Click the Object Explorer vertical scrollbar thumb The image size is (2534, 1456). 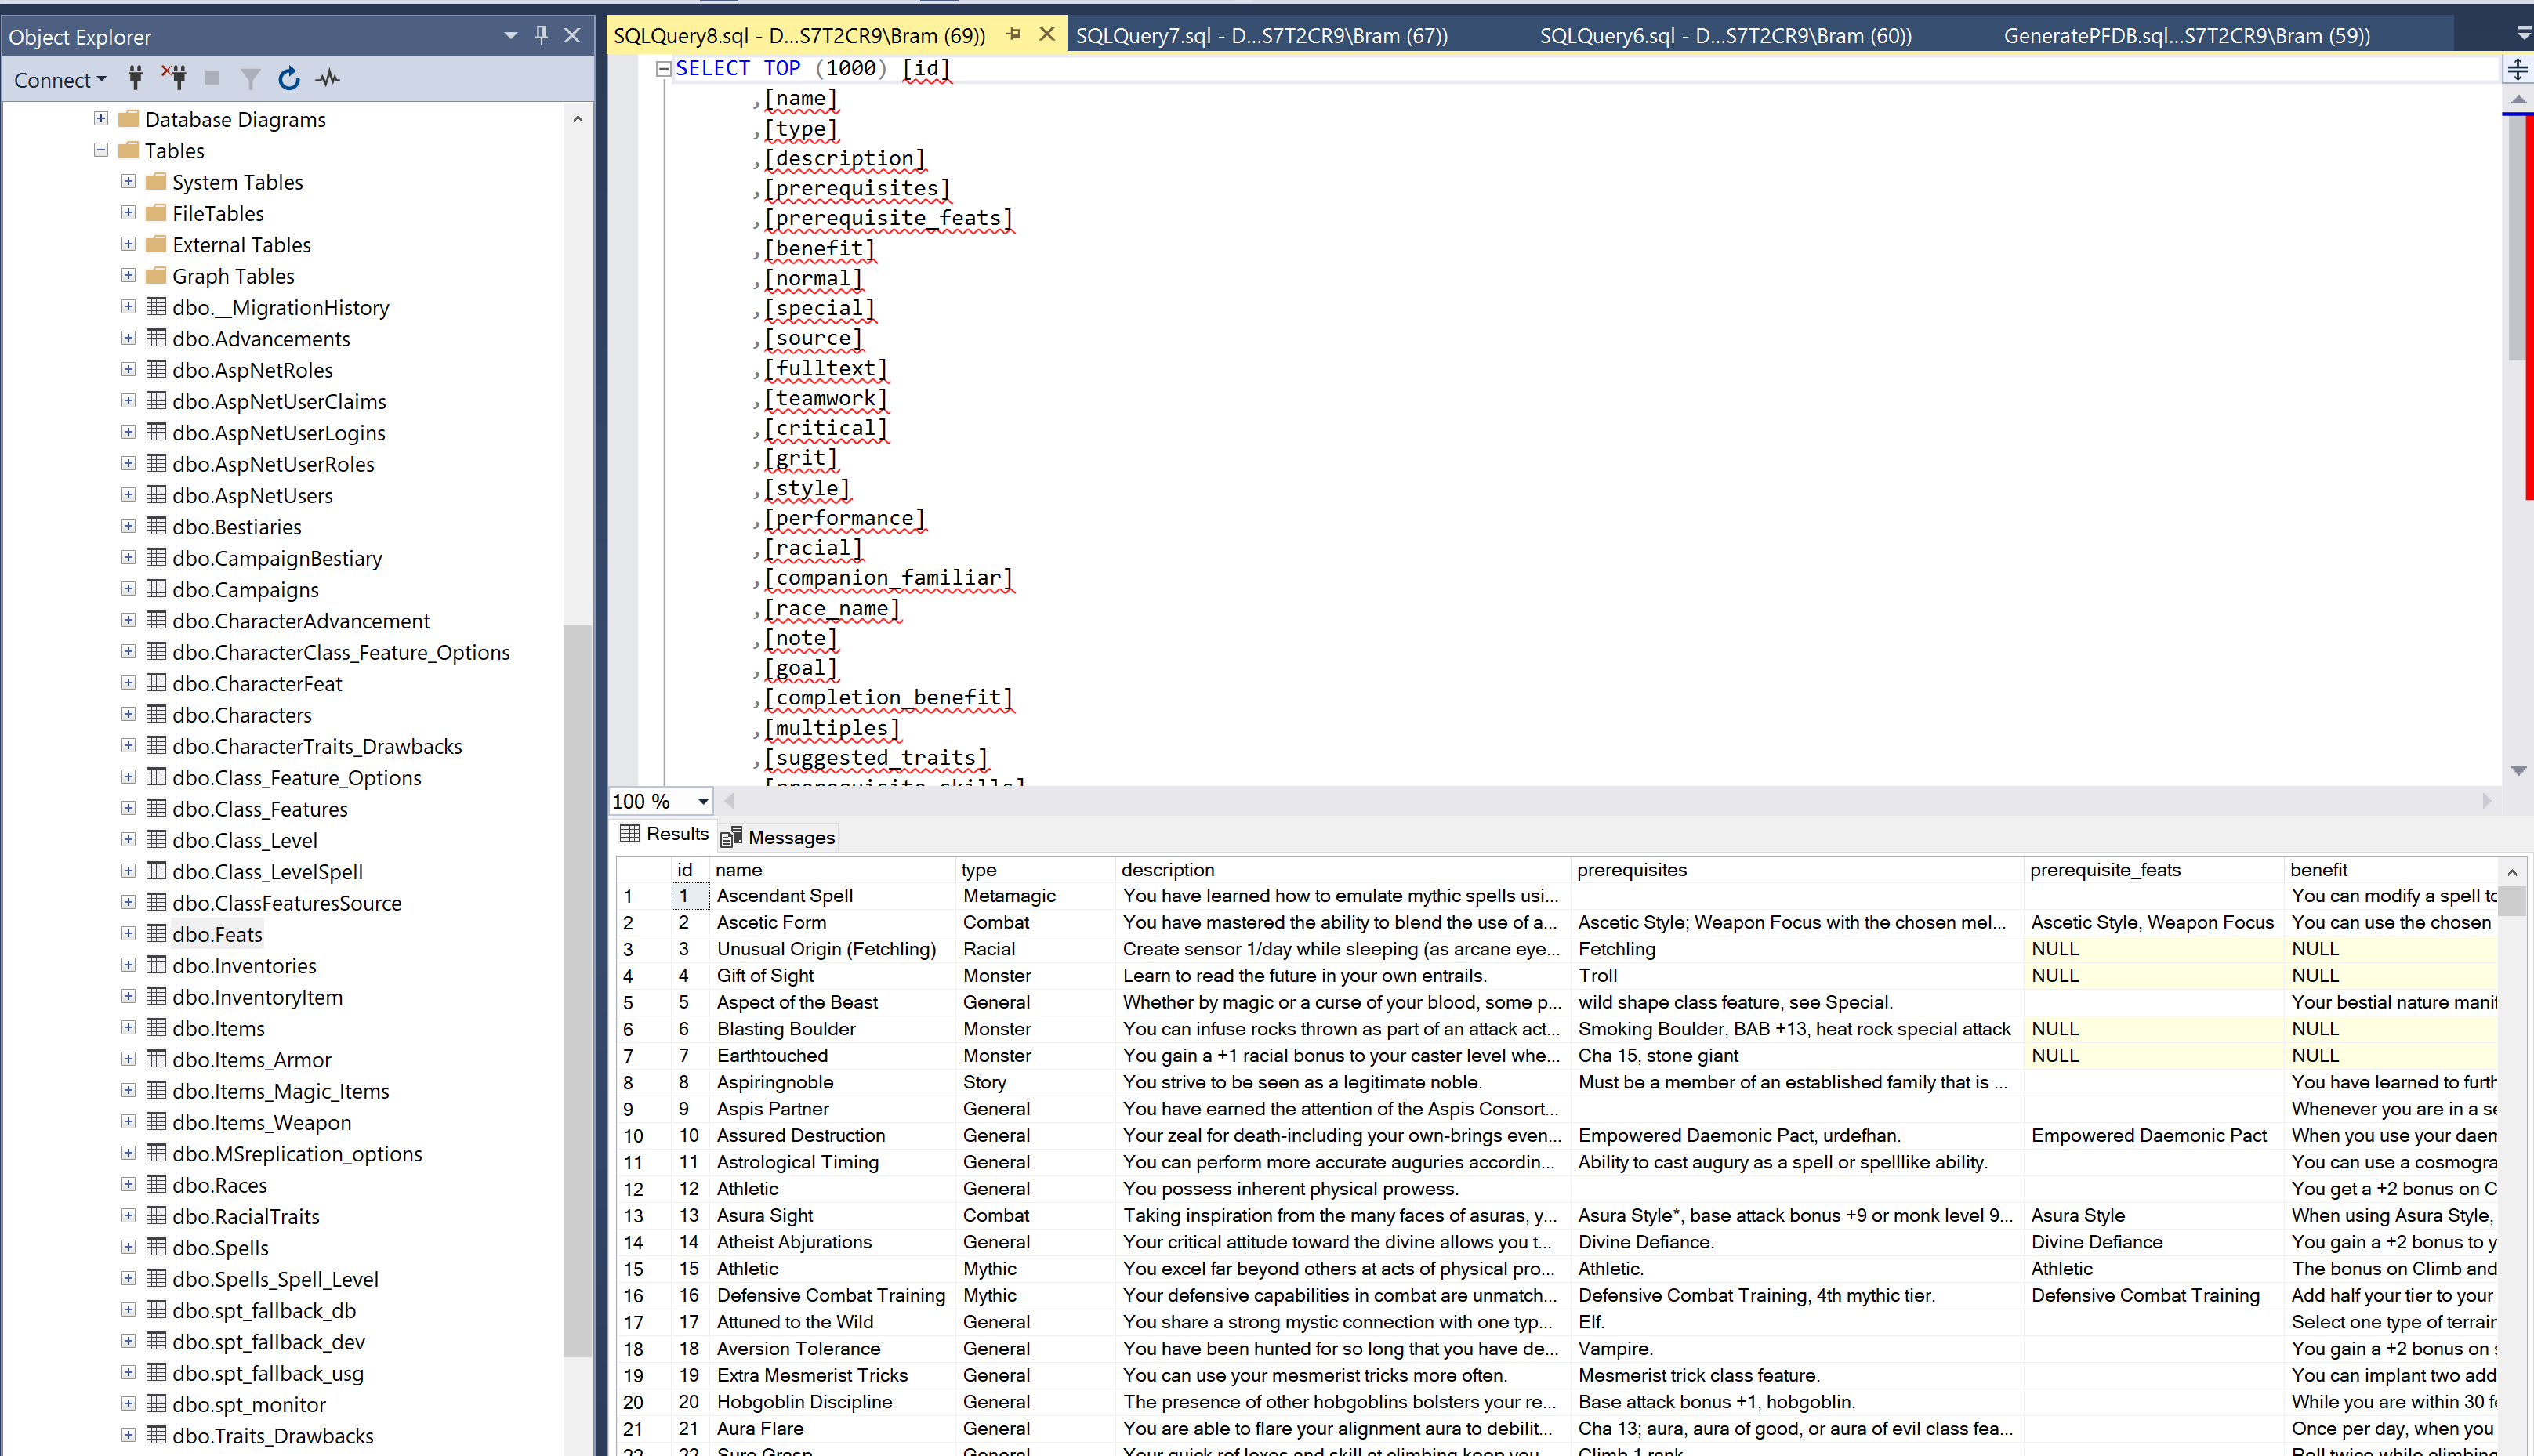coord(577,990)
